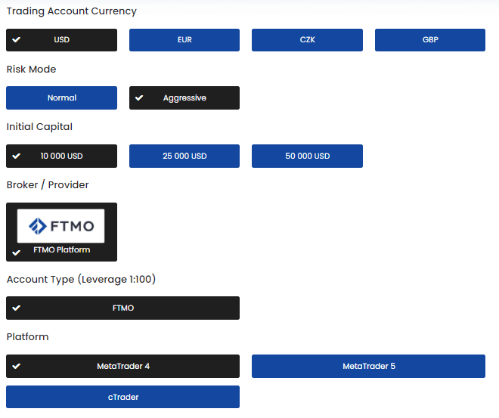Screen dimensions: 499x418
Task: Pick the CZK currency option
Action: (x=307, y=40)
